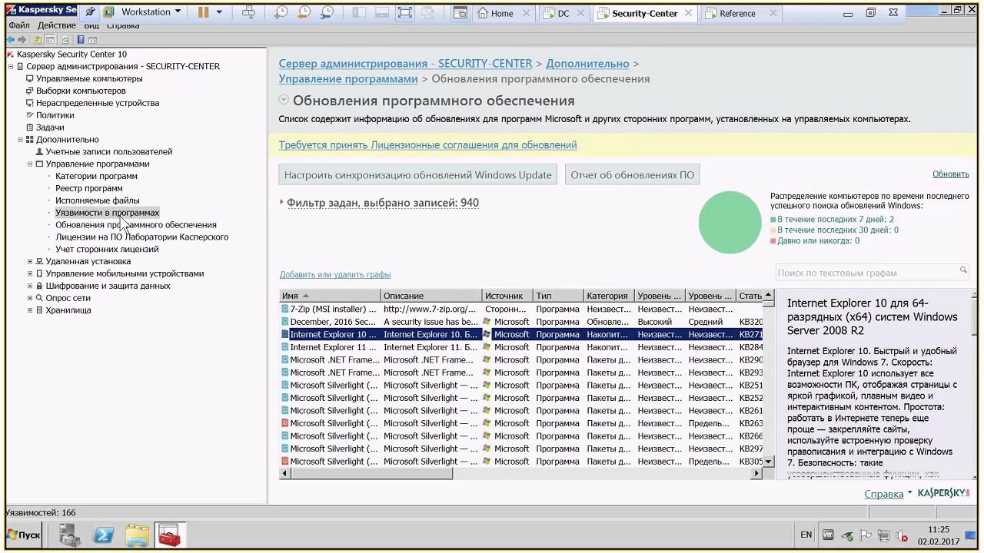Viewport: 984px width, 553px height.
Task: Open PowerShell from the taskbar
Action: (104, 535)
